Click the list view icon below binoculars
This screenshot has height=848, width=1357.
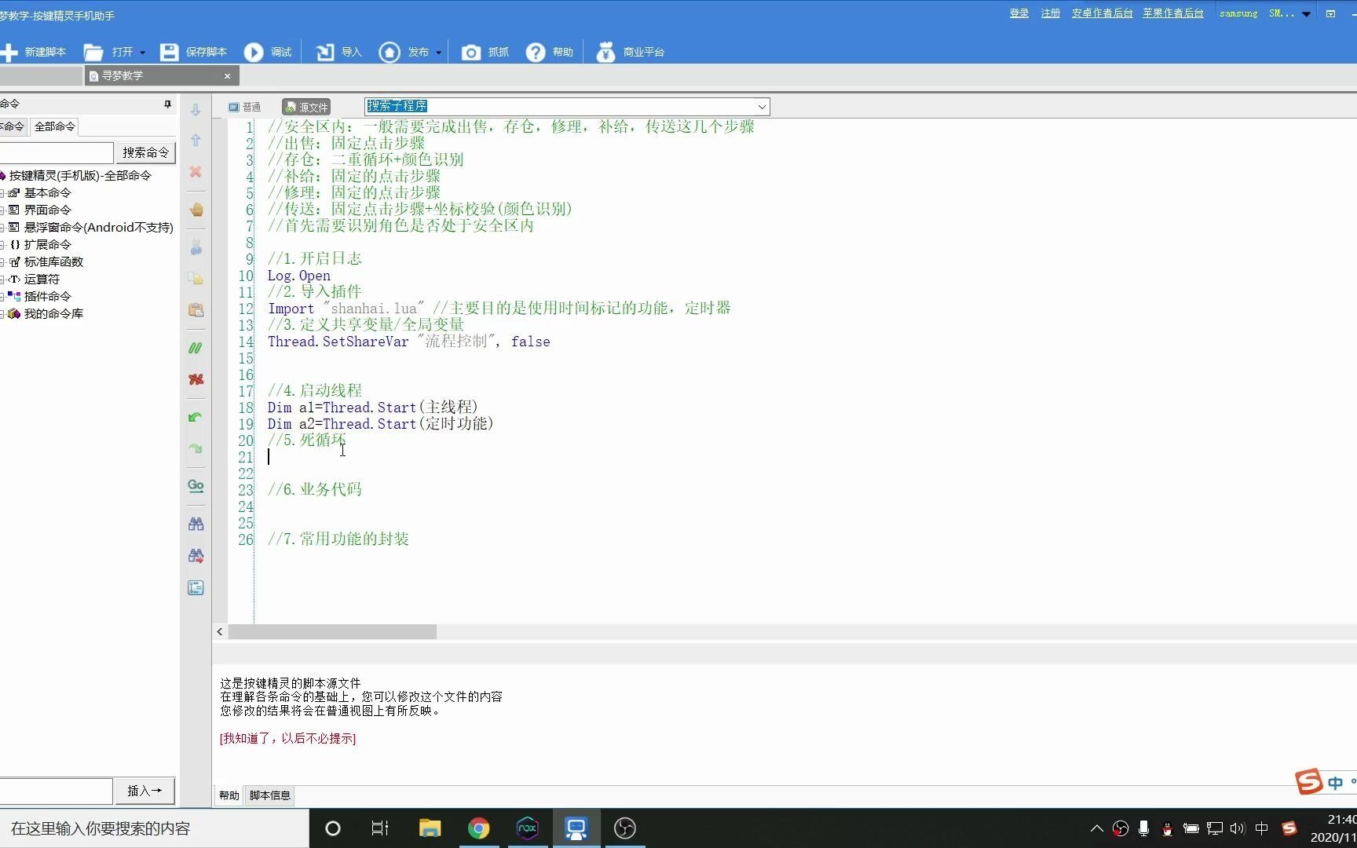click(196, 587)
